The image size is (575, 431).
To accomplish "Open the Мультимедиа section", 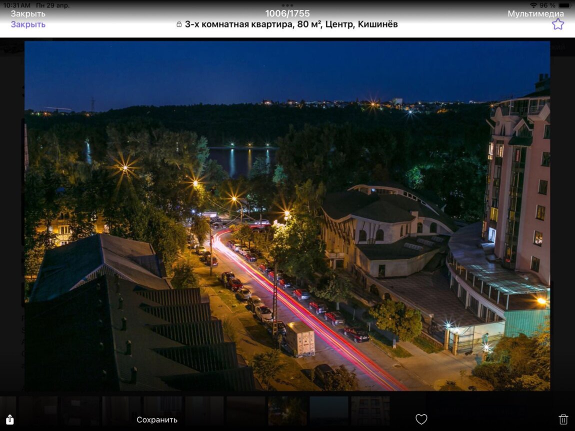I will click(535, 14).
